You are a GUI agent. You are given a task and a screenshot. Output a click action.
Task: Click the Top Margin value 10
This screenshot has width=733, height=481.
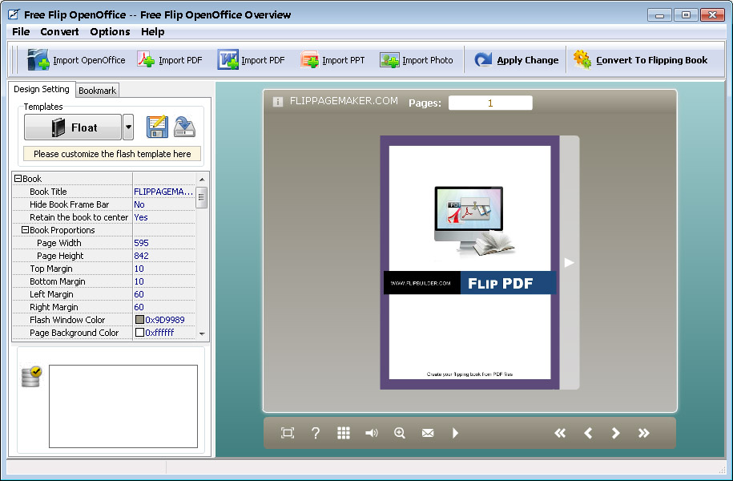tap(139, 269)
